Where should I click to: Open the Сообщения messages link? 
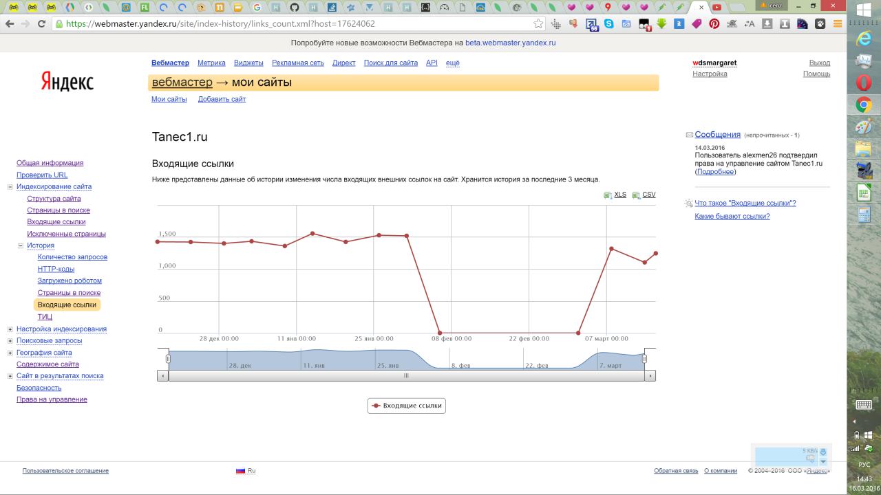717,135
